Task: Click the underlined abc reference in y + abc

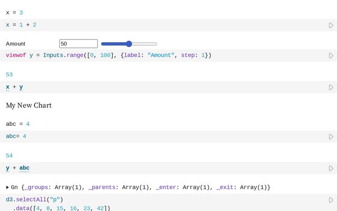Action: point(24,168)
